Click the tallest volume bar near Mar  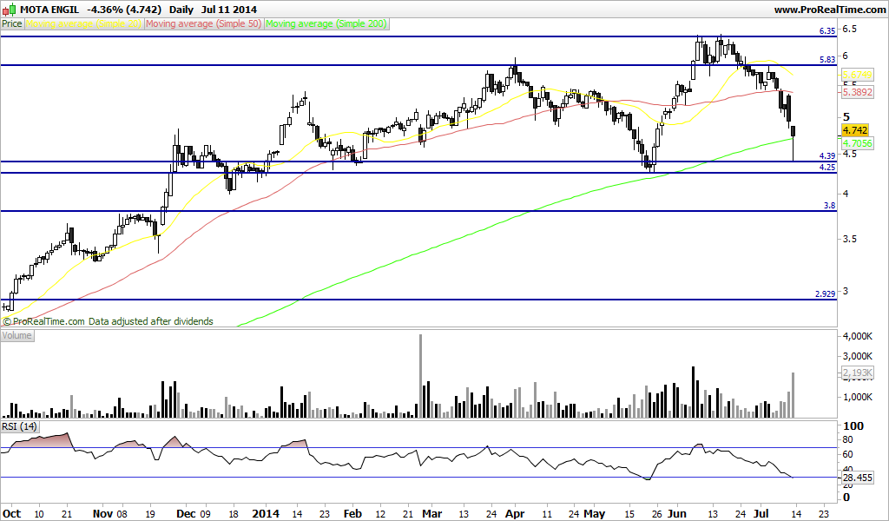point(421,376)
